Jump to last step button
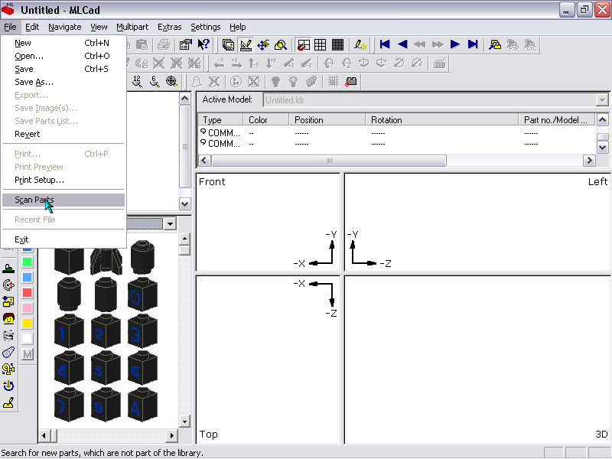Screen dimensions: 612x459 [x=473, y=44]
